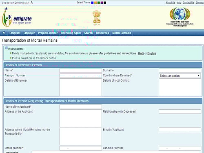Open the Search menu
The height and width of the screenshot is (153, 204).
pos(89,33)
